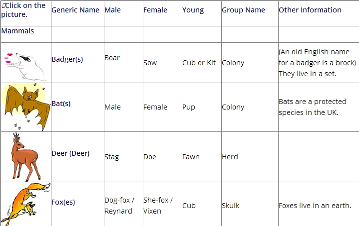This screenshot has height=226, width=359.
Task: Click the orange fox picture
Action: click(26, 204)
